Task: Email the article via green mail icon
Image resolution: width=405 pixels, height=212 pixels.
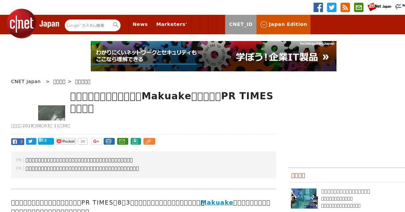Action: tap(123, 141)
